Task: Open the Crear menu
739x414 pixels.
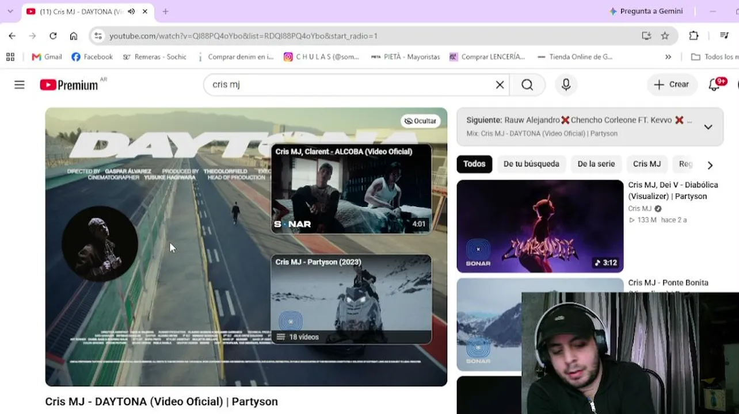Action: click(x=672, y=85)
